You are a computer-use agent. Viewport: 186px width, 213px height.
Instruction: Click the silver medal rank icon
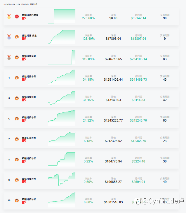click(x=9, y=37)
